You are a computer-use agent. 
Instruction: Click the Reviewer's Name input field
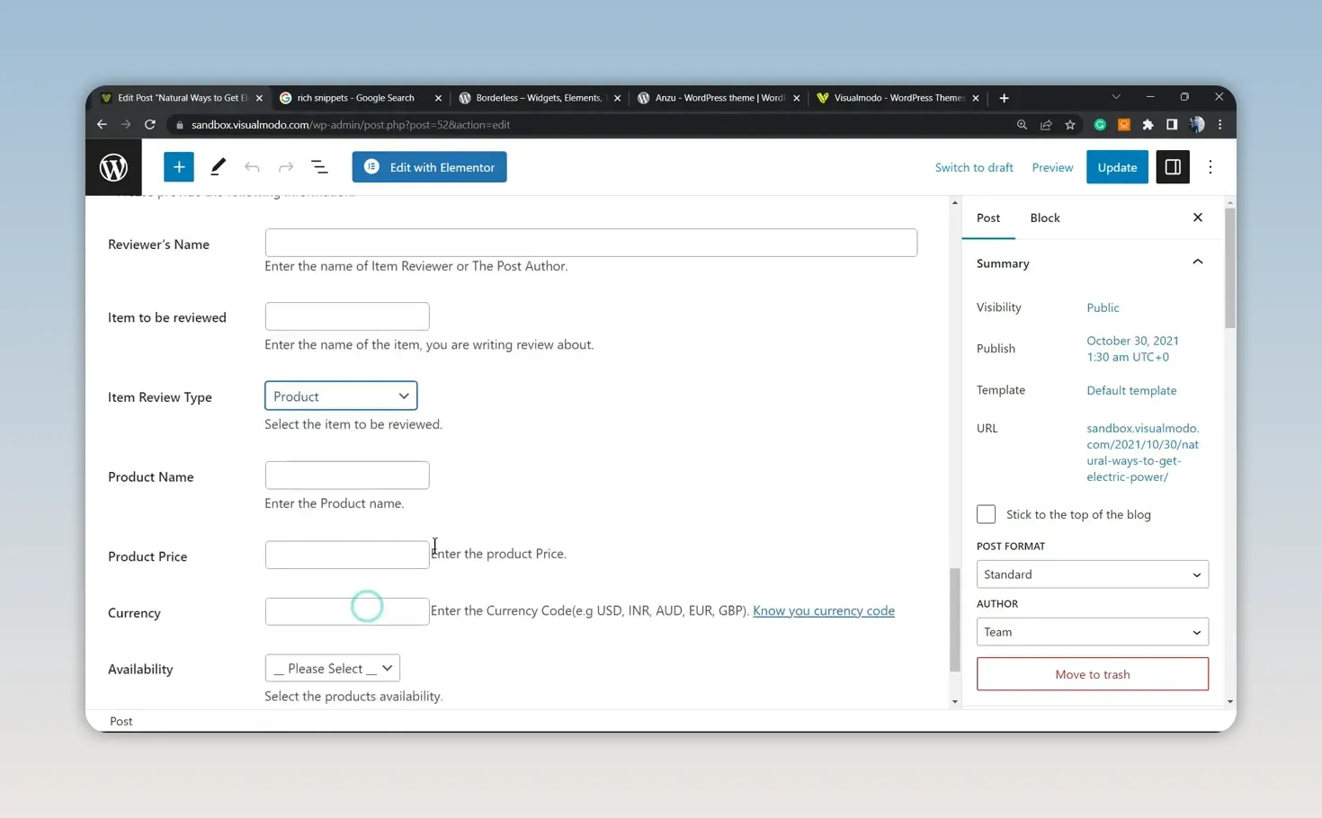coord(591,243)
